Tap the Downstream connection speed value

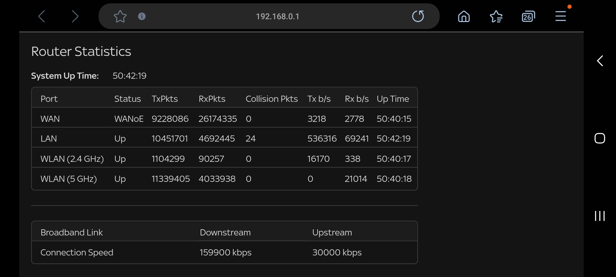(x=225, y=252)
